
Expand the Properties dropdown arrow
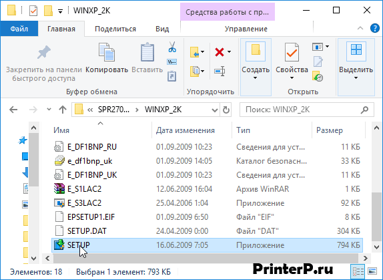[x=292, y=78]
